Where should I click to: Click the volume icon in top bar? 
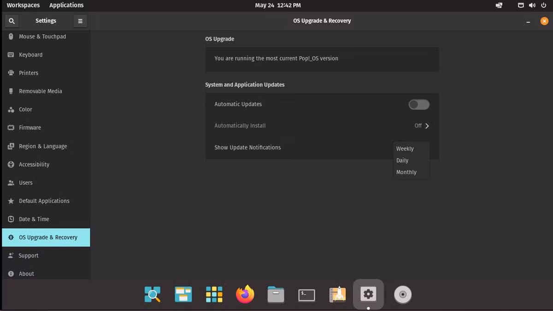pos(532,6)
